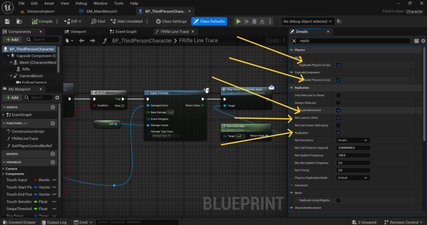The width and height of the screenshot is (427, 225).
Task: Enable Only Relevant to Owner
Action: [338, 95]
